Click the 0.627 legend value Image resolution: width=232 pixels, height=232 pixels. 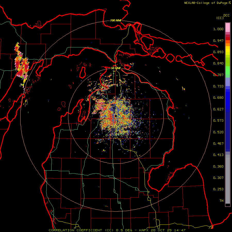(218, 109)
